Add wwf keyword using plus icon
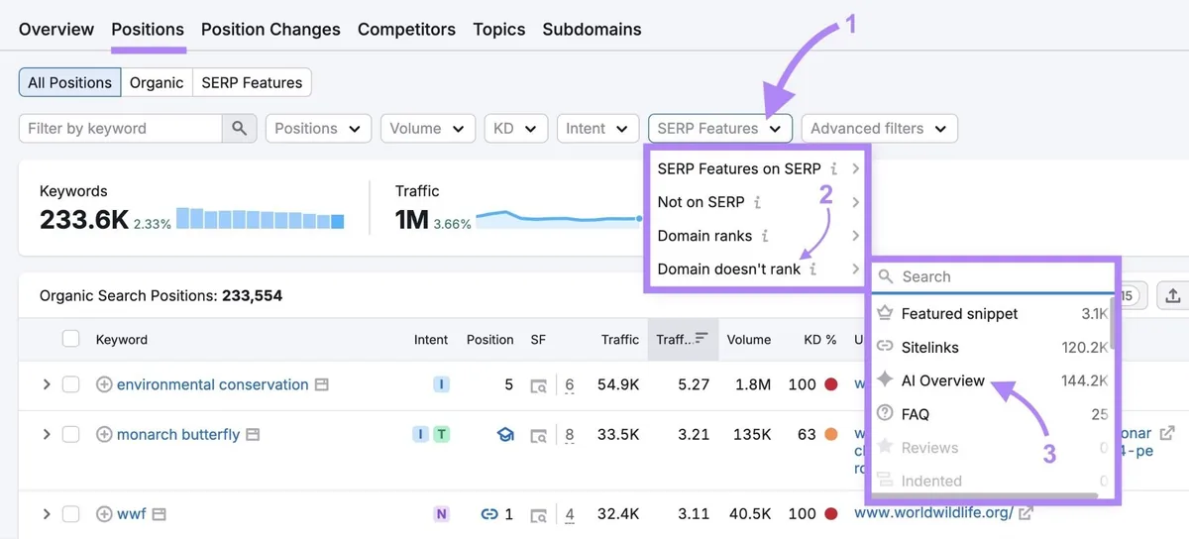 click(x=104, y=513)
